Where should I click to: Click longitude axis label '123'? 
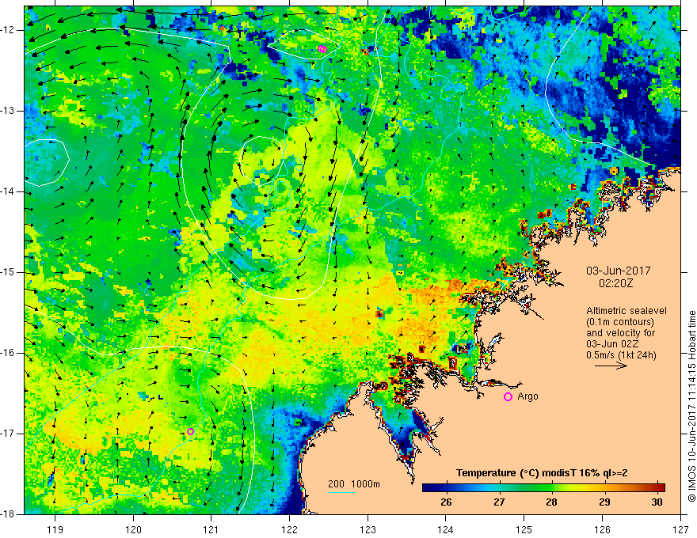point(368,529)
